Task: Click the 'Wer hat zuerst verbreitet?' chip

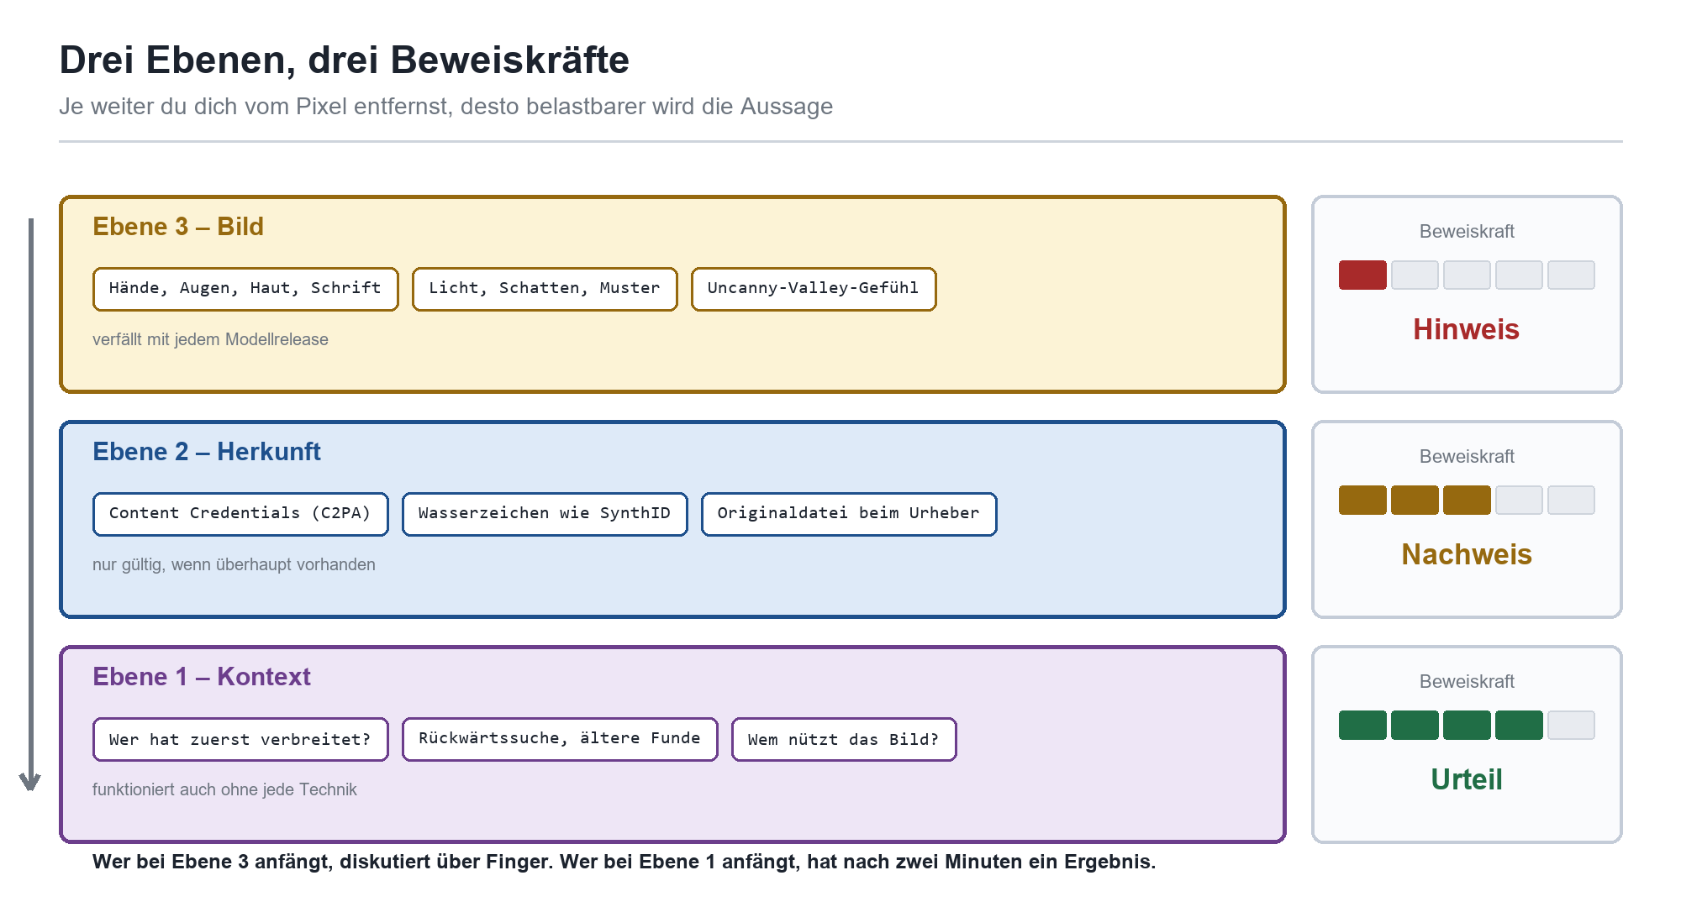Action: coord(240,739)
